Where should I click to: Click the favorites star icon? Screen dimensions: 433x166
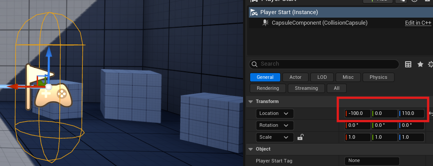[420, 64]
